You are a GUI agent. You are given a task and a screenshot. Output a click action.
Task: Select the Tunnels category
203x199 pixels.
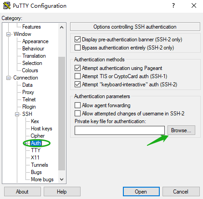click(40, 165)
